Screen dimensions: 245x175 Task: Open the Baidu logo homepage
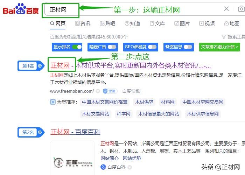click(x=21, y=9)
